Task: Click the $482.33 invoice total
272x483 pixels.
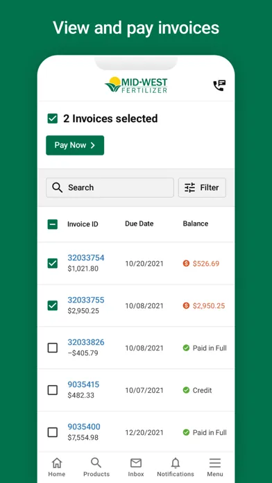Action: coord(81,395)
